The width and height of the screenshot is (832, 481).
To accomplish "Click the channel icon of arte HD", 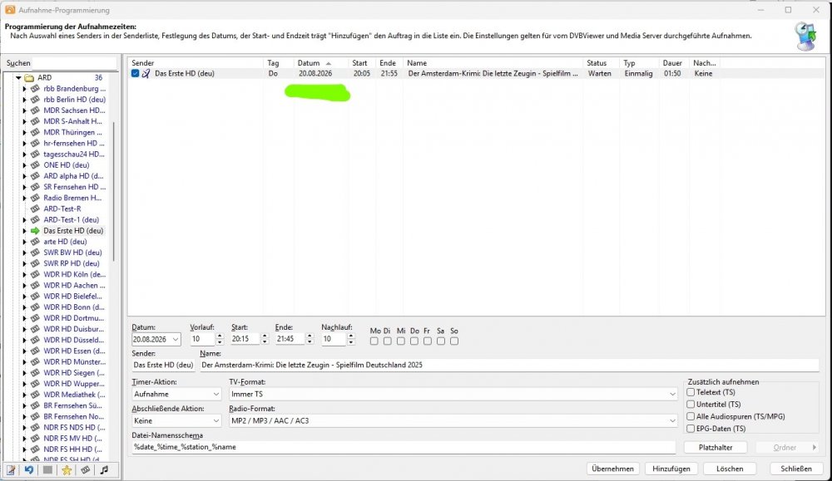I will (35, 242).
